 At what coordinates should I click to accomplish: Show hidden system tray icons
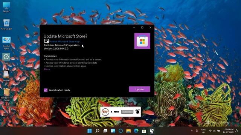(192, 131)
